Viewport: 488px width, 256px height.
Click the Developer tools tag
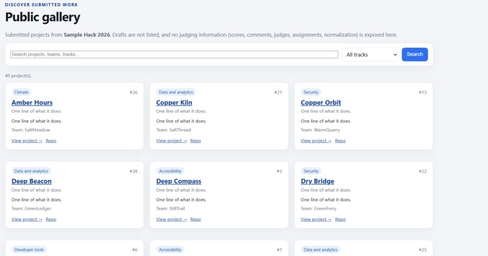[29, 249]
